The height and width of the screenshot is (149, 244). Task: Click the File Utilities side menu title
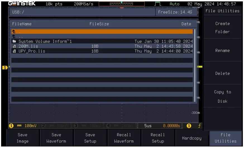click(x=223, y=11)
